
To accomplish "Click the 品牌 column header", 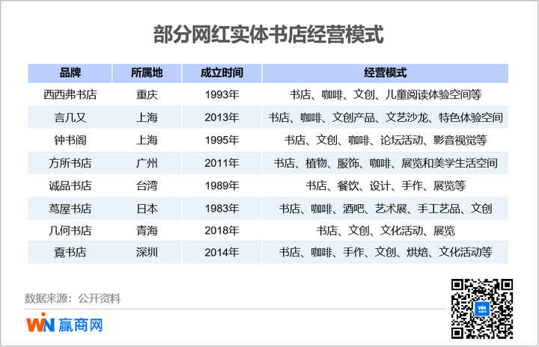I will pos(70,73).
